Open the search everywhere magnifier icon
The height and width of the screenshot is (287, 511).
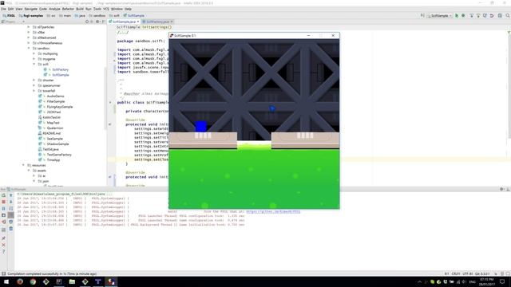coord(508,16)
